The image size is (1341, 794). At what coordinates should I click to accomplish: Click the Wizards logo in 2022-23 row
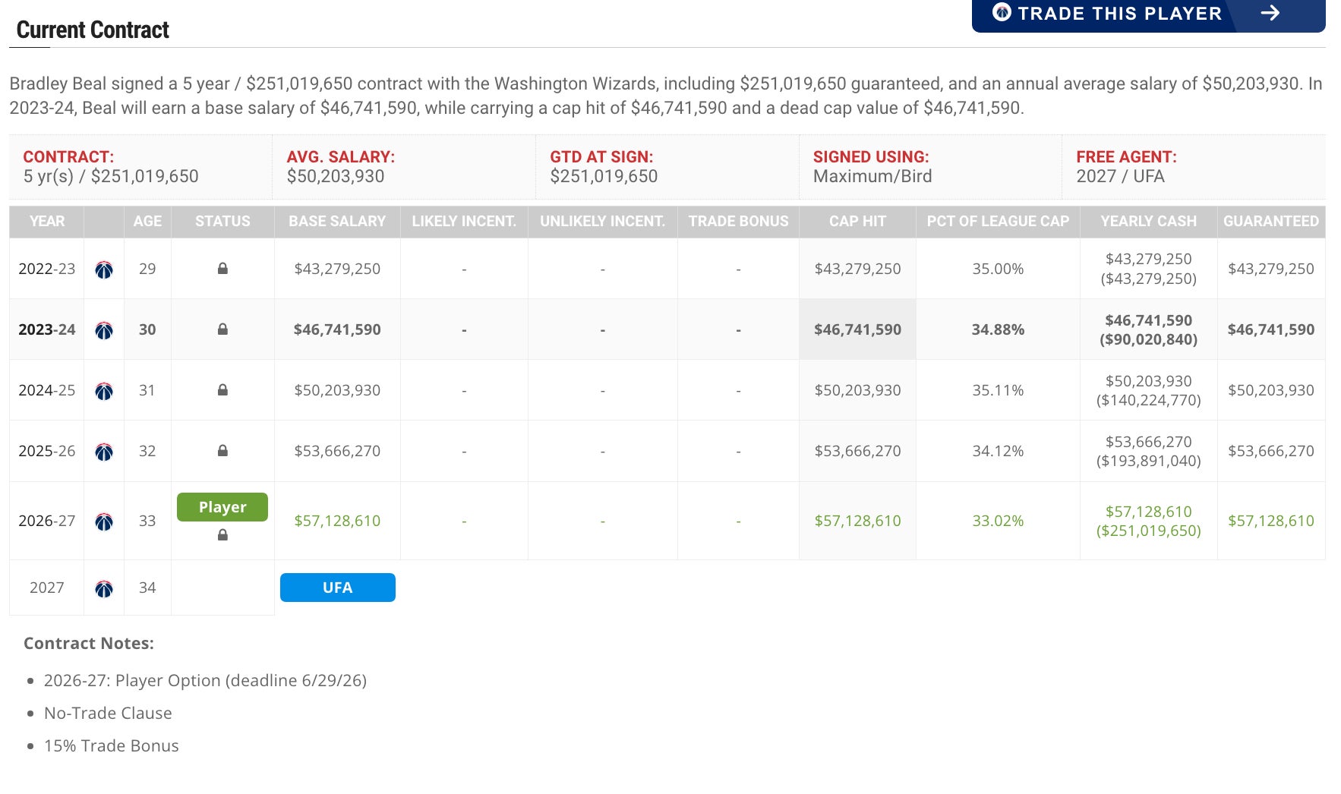104,269
